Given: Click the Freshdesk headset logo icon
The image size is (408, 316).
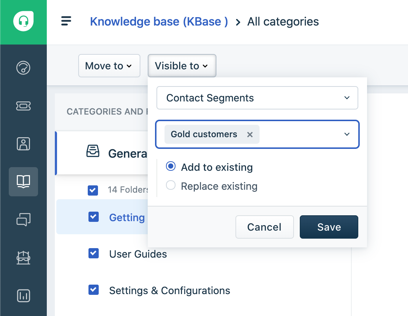Looking at the screenshot, I should (23, 22).
